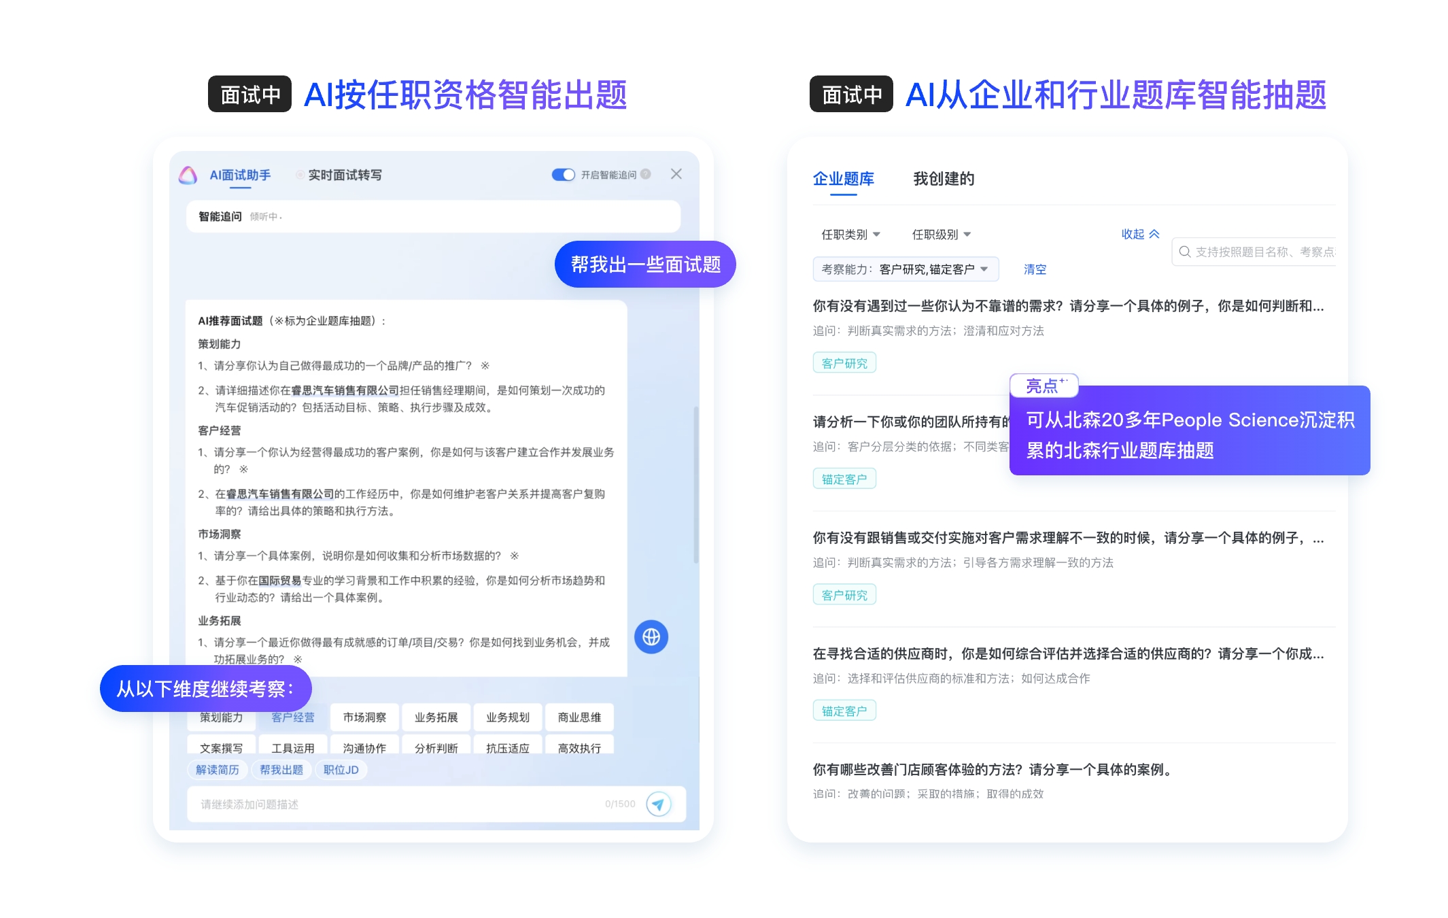Switch to the 我创建的 tab
This screenshot has height=918, width=1448.
(x=943, y=179)
